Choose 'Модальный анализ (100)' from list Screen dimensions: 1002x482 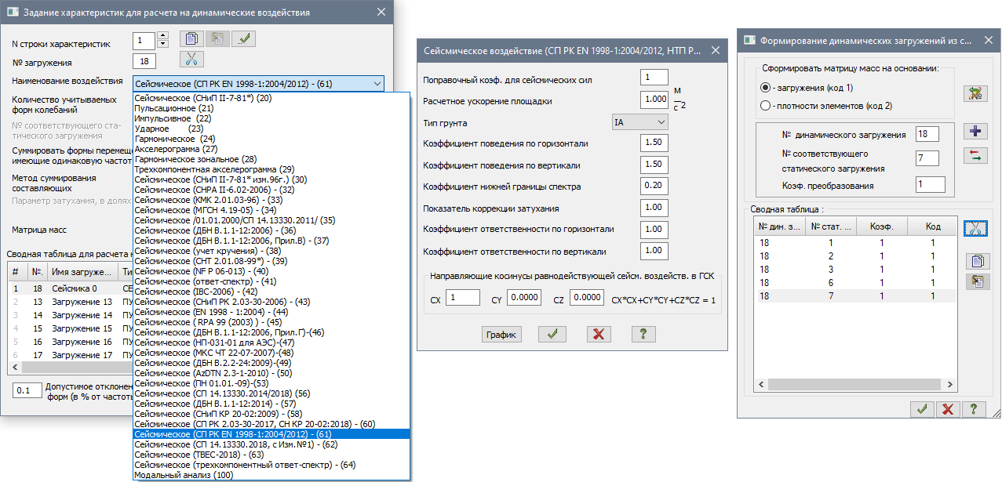pyautogui.click(x=184, y=475)
